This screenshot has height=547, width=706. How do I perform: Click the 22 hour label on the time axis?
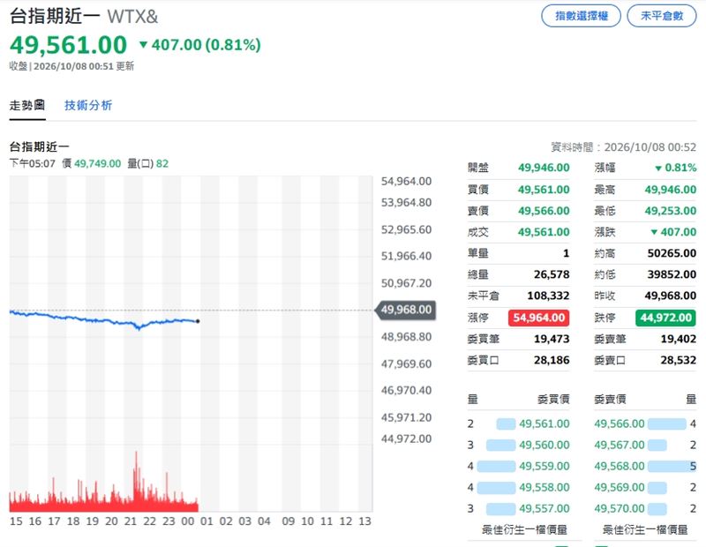coord(149,521)
